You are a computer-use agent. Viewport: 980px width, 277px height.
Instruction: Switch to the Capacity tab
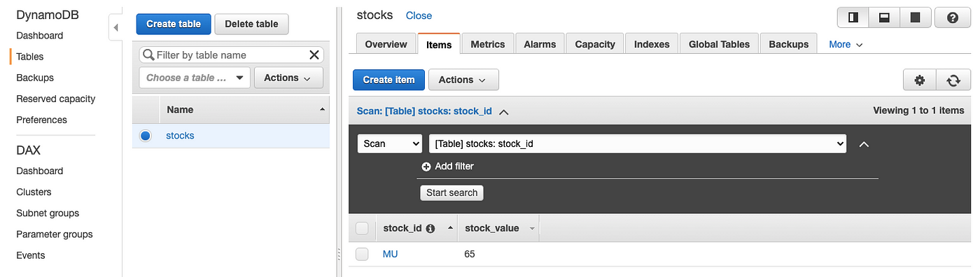pos(595,44)
